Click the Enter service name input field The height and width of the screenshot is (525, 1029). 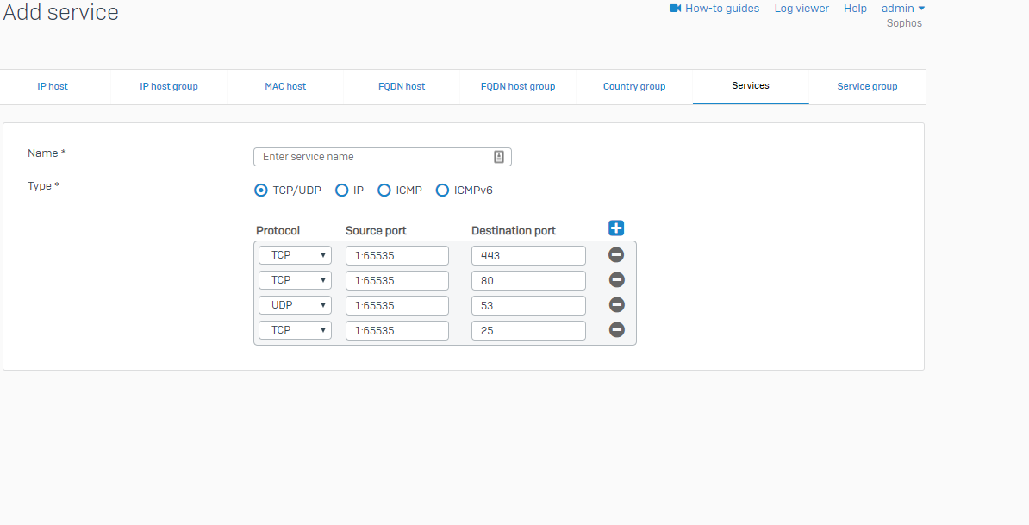(x=375, y=157)
